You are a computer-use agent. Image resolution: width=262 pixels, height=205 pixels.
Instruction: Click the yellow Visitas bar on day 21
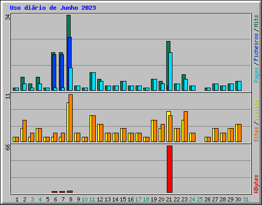coord(168,127)
